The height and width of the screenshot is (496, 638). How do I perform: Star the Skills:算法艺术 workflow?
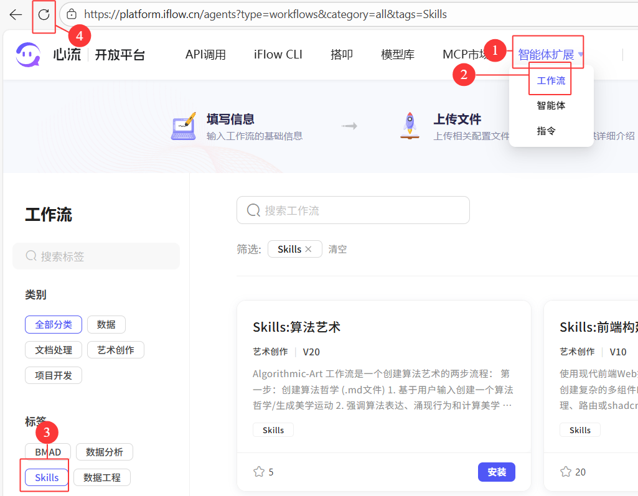tap(259, 472)
